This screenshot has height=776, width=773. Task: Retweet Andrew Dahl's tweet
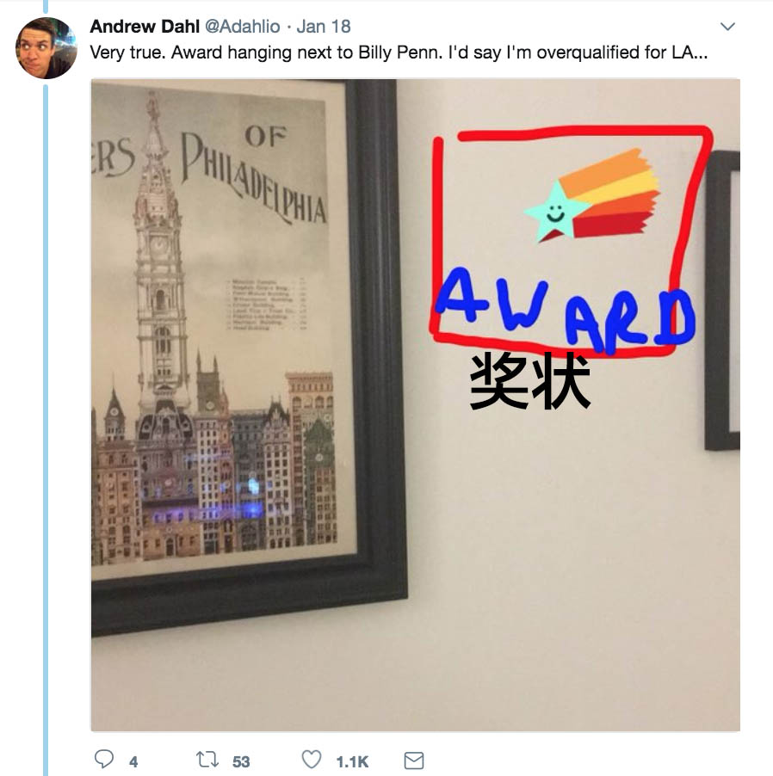pyautogui.click(x=207, y=759)
